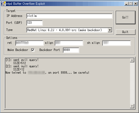Click the align input field

coord(69,43)
